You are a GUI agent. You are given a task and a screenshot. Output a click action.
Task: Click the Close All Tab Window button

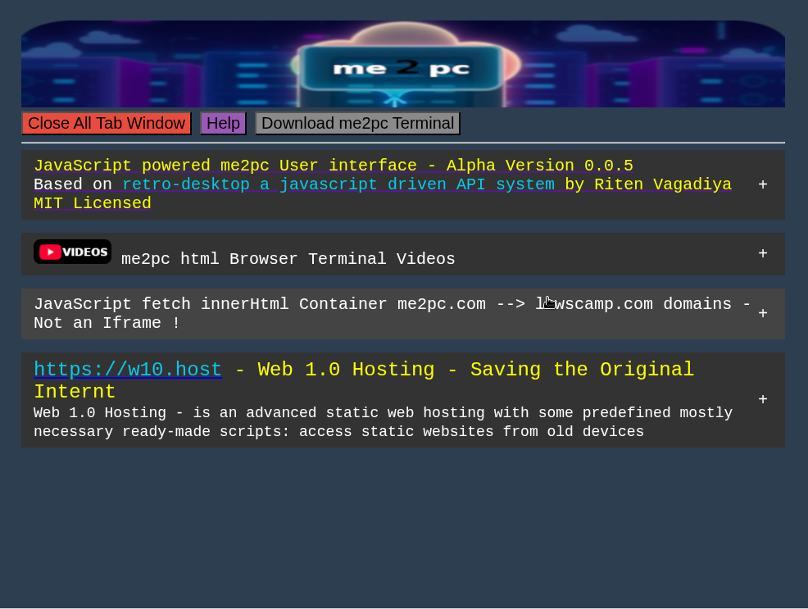107,124
